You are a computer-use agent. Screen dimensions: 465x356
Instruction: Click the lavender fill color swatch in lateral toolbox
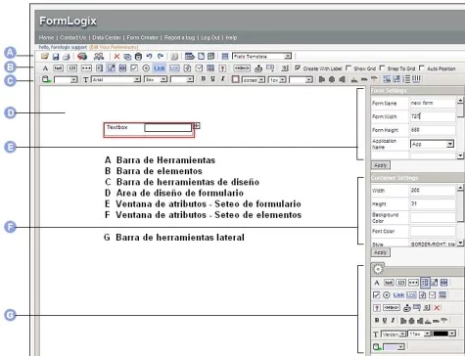(x=391, y=346)
